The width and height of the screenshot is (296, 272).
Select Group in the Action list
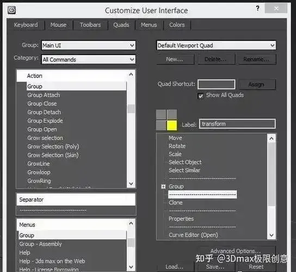click(x=76, y=86)
